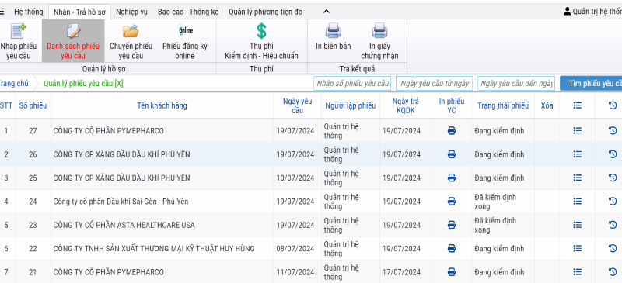Click Thu phí dollar sign icon
This screenshot has height=283, width=622.
(261, 31)
